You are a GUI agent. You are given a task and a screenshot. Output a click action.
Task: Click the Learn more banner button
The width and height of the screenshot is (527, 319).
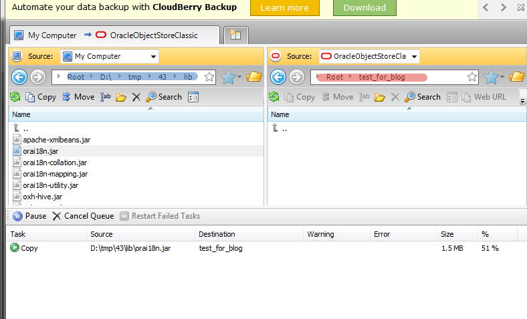coord(285,8)
